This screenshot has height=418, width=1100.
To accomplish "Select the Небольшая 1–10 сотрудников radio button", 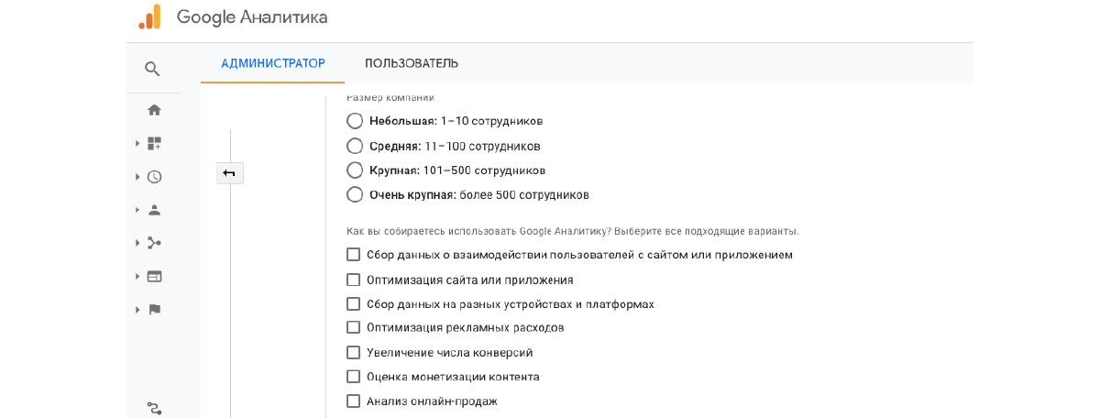I will click(x=355, y=121).
